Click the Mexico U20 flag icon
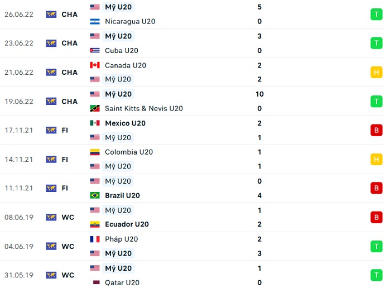This screenshot has height=288, width=385. tap(95, 123)
